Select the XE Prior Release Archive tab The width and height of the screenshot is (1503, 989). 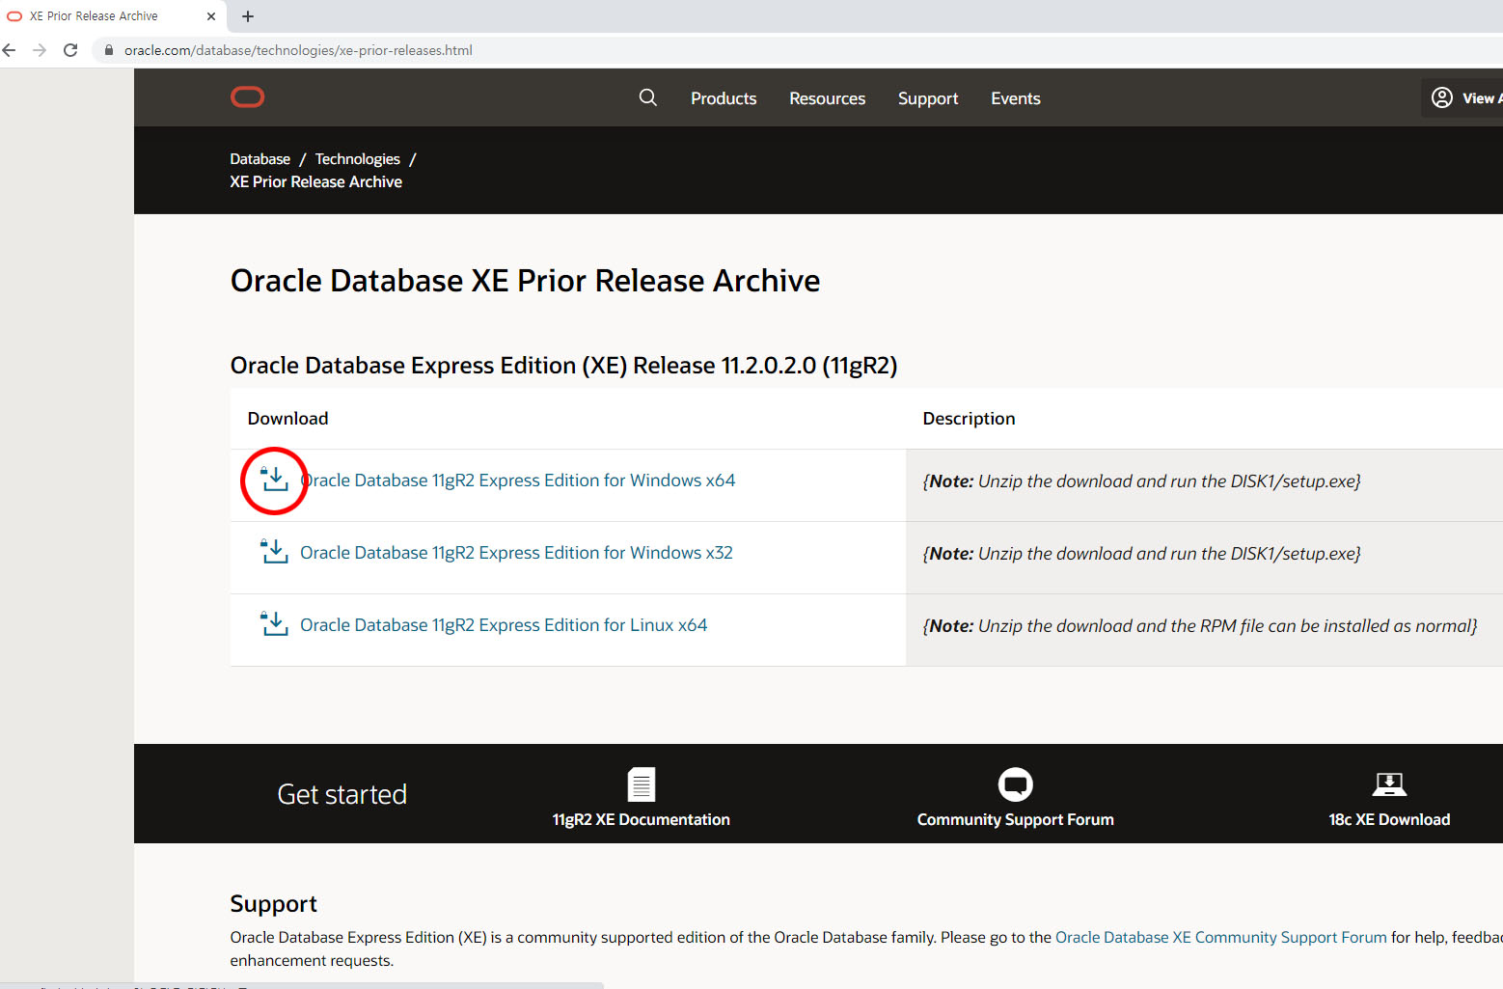113,16
